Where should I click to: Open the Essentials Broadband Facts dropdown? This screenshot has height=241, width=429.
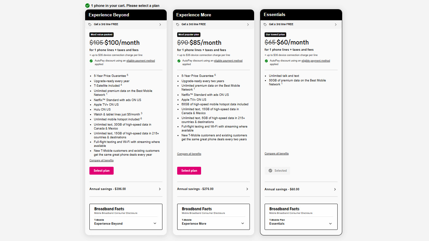(330, 223)
